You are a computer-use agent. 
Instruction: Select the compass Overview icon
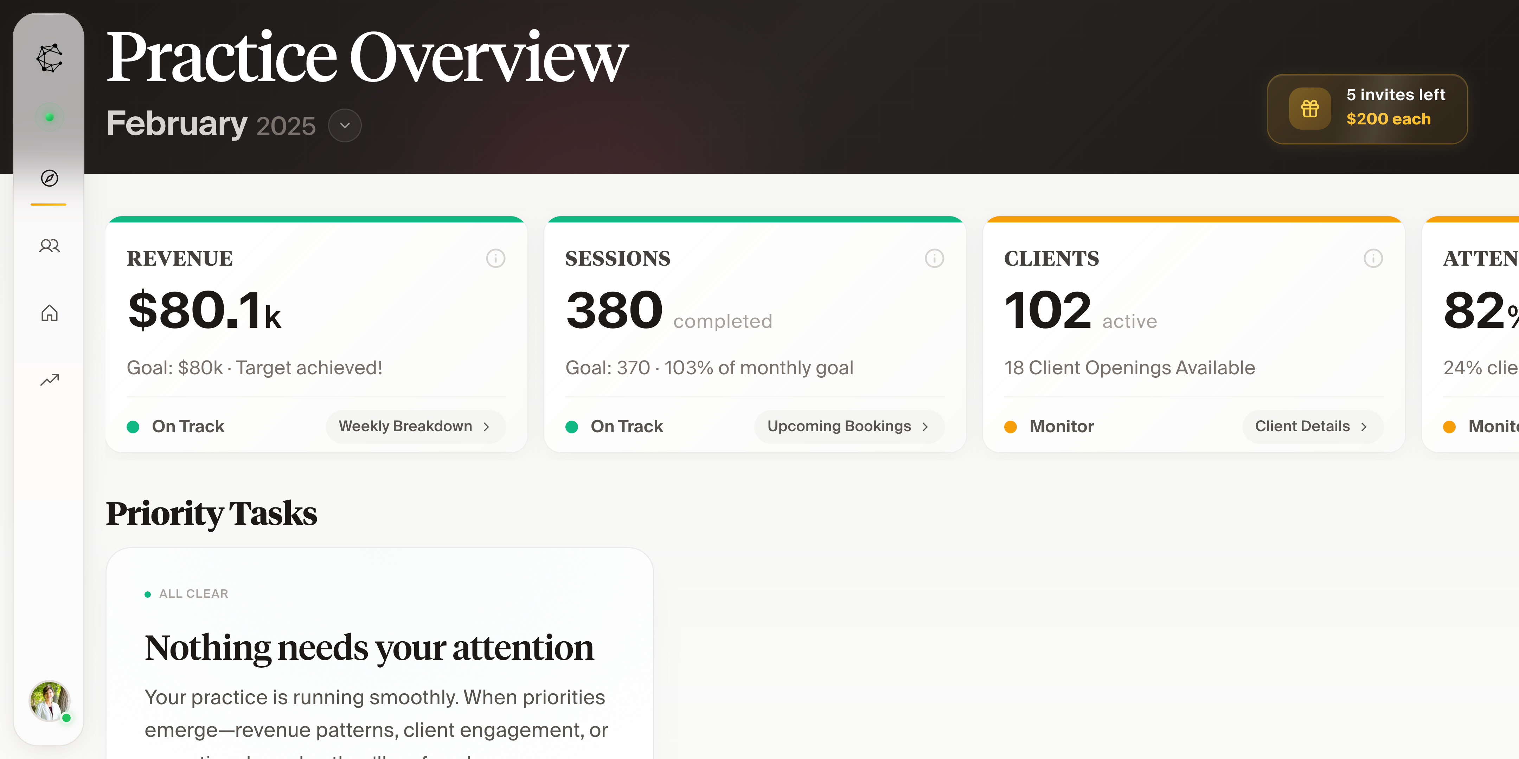click(x=49, y=179)
